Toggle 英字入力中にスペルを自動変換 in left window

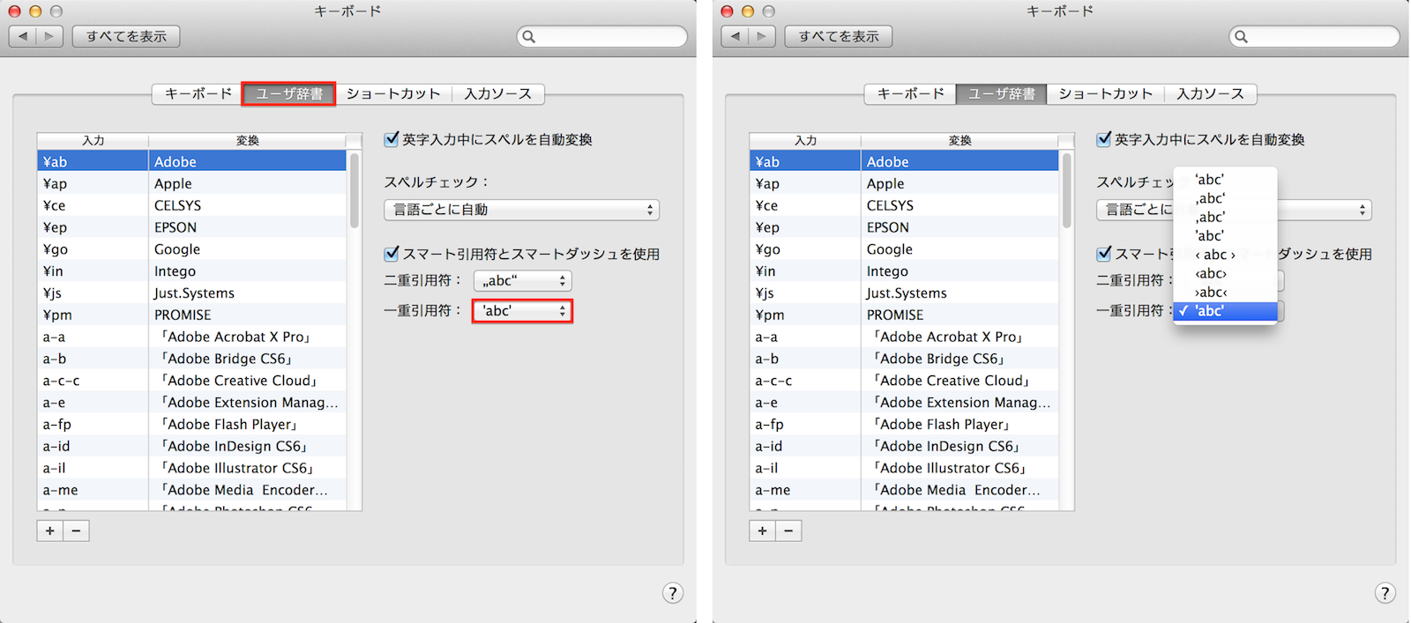tap(392, 139)
